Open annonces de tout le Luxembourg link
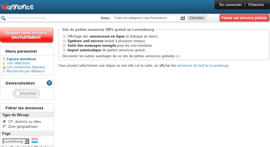 pos(203,66)
